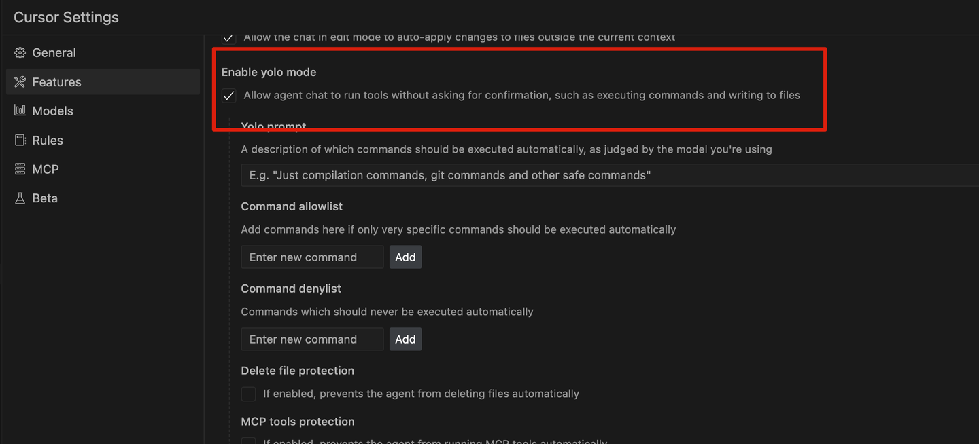Click the Command allowlist new command field

(312, 257)
